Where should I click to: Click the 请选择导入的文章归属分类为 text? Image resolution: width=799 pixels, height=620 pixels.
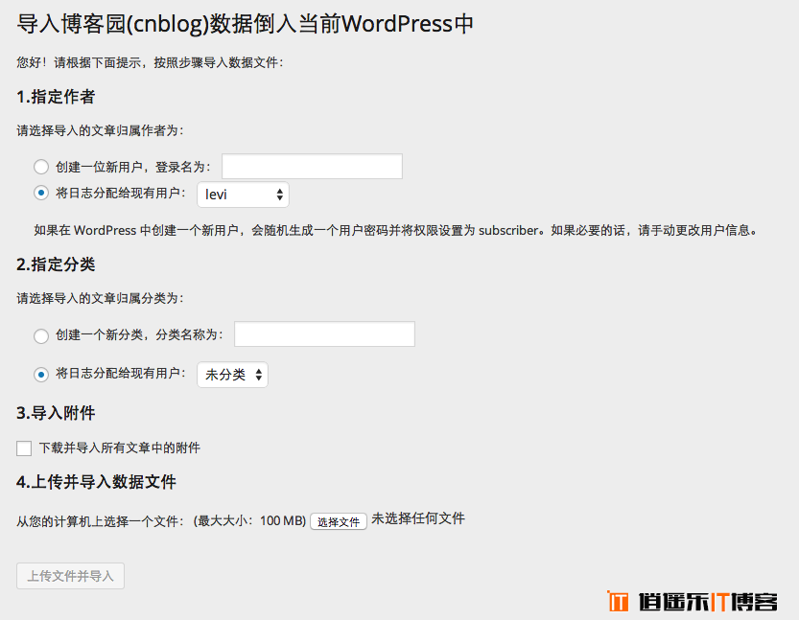pyautogui.click(x=100, y=298)
